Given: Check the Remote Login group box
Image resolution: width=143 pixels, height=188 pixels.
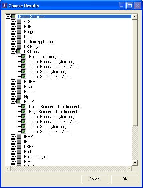Looking at the screenshot, I should (x=19, y=156).
